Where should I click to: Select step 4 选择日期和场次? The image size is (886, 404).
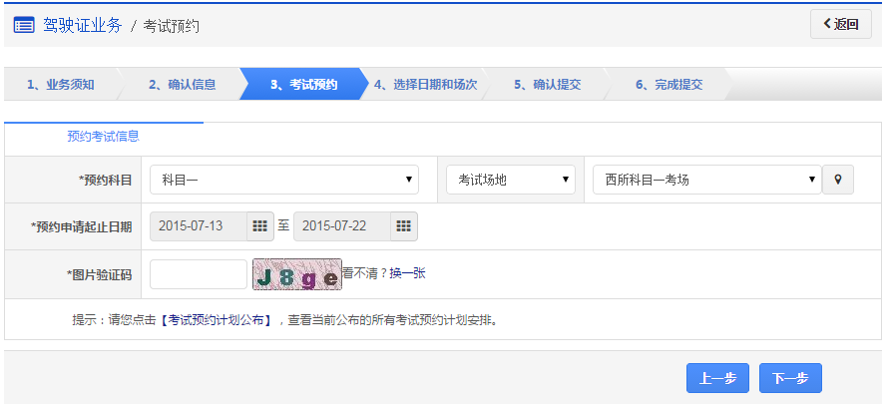pyautogui.click(x=425, y=85)
